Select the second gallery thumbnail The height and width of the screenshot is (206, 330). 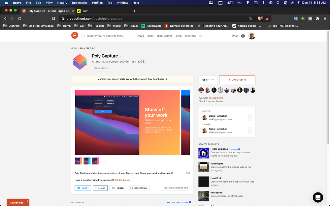87,161
